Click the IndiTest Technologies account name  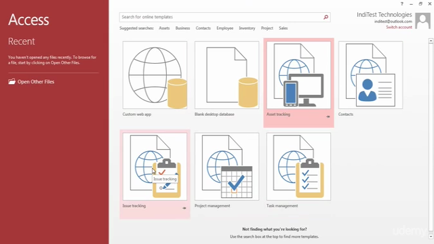(384, 15)
